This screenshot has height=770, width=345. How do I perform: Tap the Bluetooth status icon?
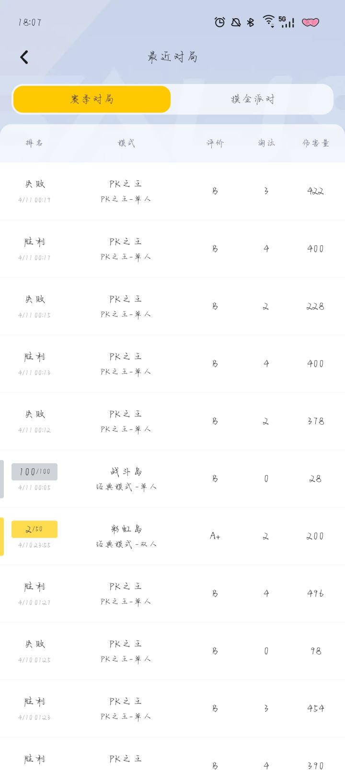click(251, 22)
